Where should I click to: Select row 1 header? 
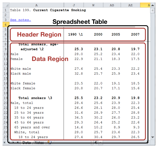(6, 10)
